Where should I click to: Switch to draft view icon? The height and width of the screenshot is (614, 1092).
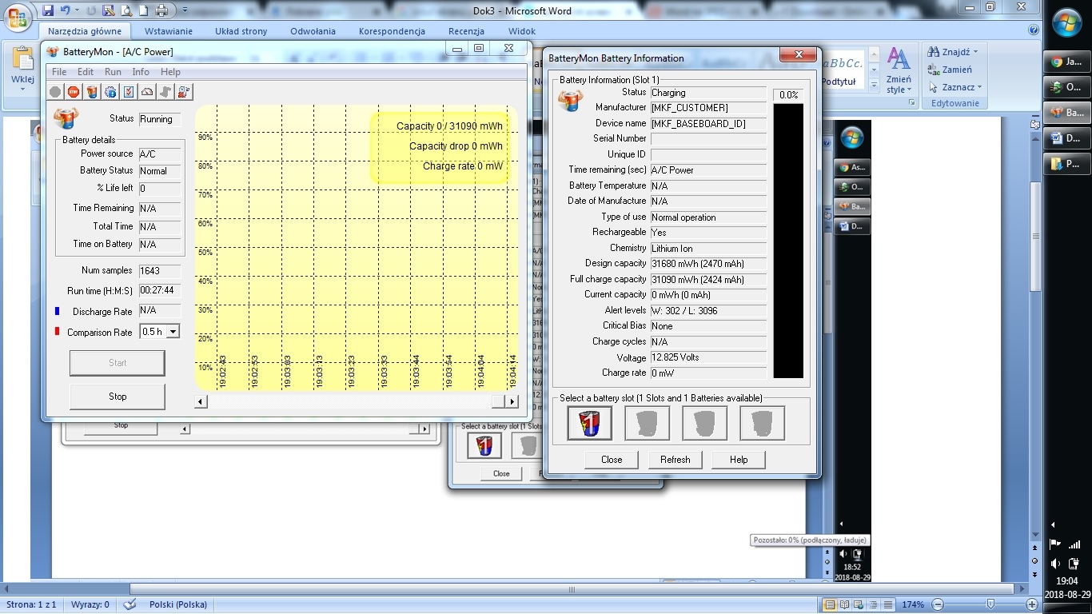888,604
